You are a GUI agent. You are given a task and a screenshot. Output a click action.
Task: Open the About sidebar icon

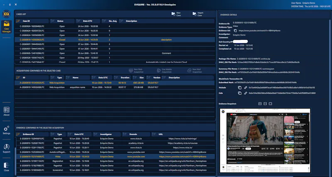coord(6,111)
